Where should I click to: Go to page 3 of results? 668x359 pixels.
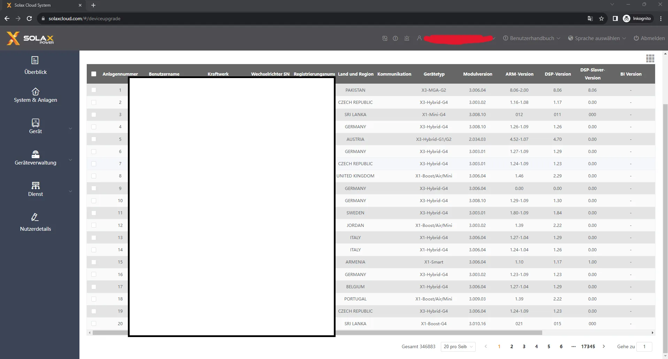[x=524, y=346]
